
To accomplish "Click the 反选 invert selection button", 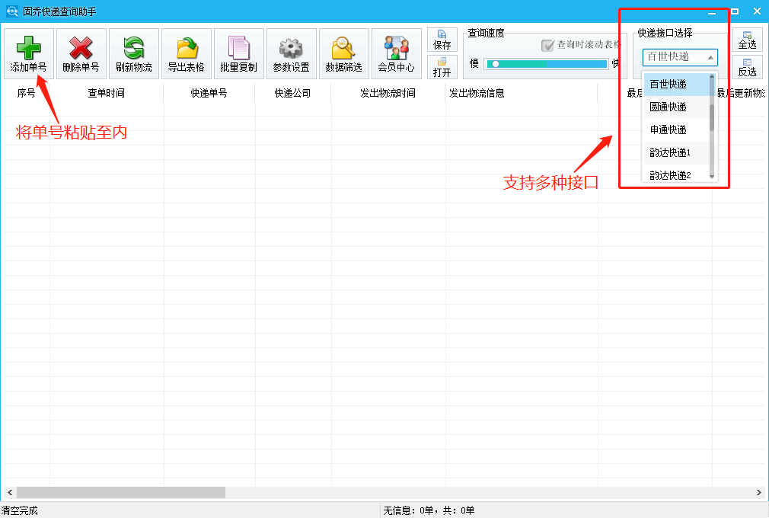I will pyautogui.click(x=747, y=67).
